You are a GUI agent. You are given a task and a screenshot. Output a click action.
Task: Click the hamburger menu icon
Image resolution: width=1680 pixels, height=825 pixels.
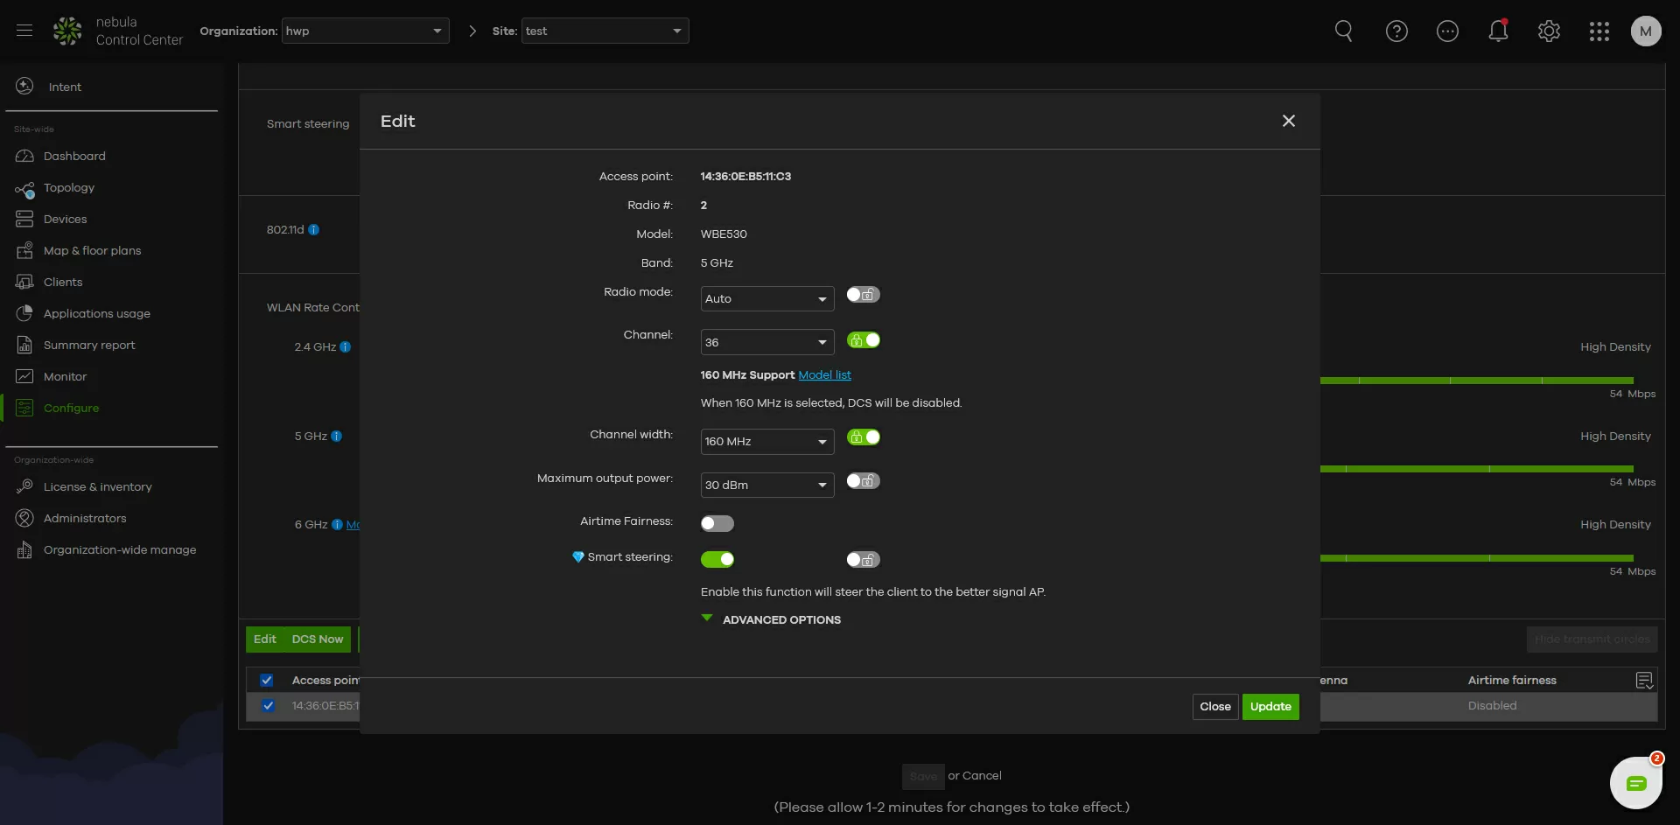coord(24,31)
